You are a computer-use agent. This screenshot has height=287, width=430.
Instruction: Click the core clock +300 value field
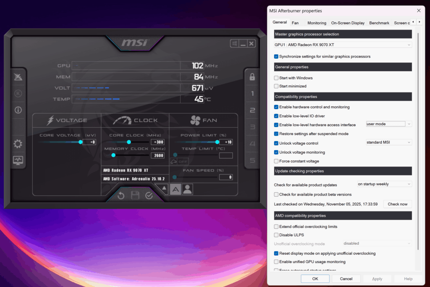coord(158,142)
